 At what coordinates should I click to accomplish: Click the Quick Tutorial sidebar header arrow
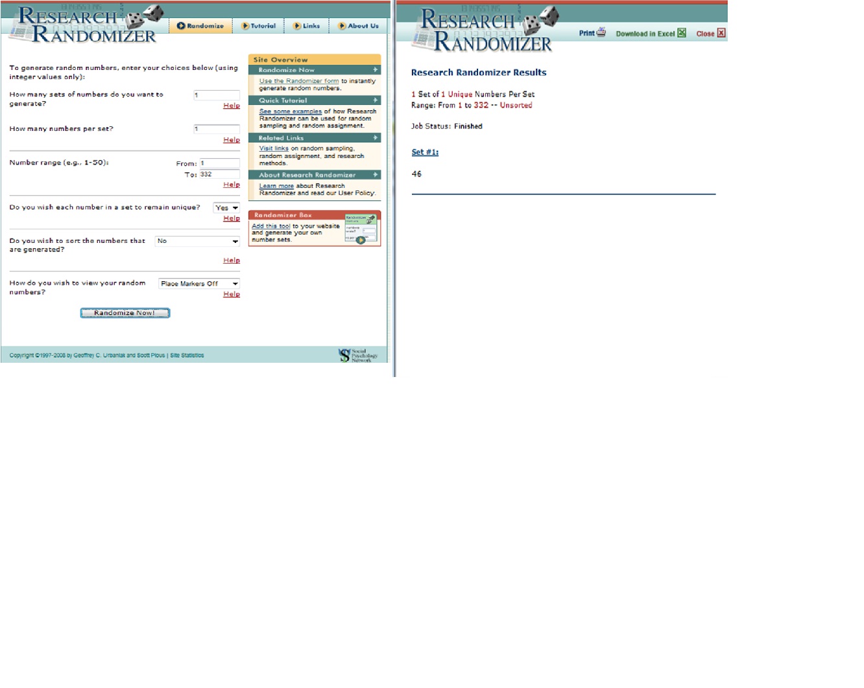click(375, 100)
